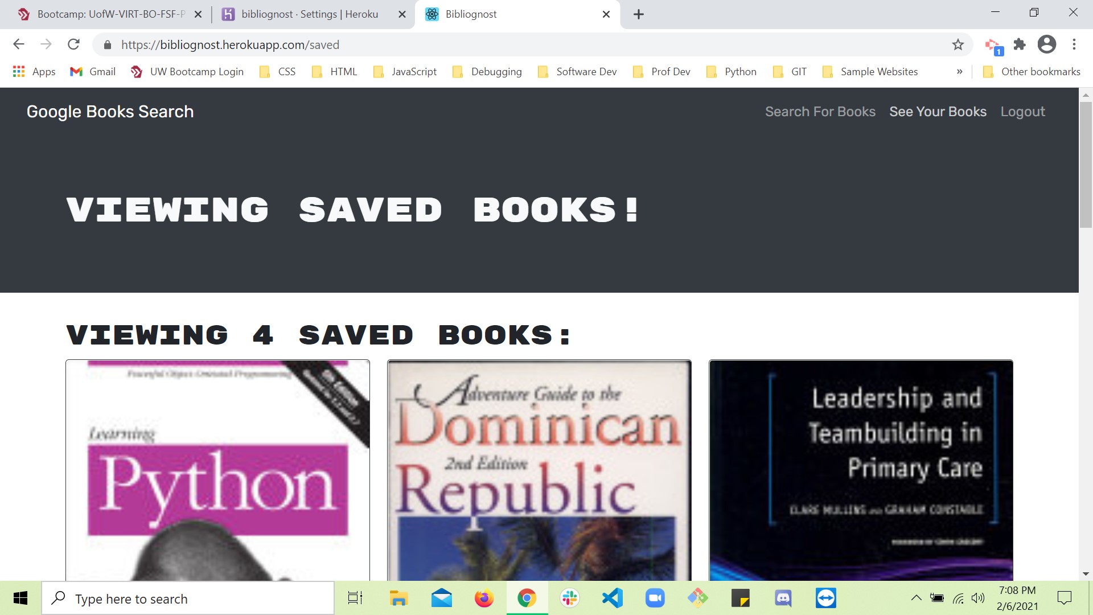Go back using the back arrow

coord(19,44)
